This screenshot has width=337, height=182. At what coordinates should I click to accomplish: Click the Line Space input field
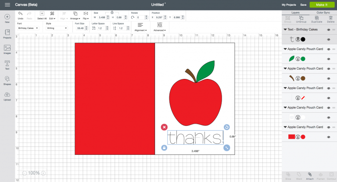pyautogui.click(x=122, y=28)
